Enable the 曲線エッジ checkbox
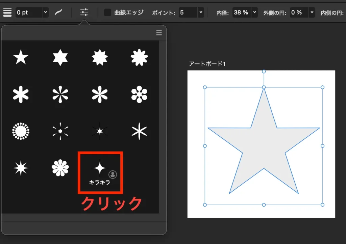346x244 pixels. coord(107,12)
